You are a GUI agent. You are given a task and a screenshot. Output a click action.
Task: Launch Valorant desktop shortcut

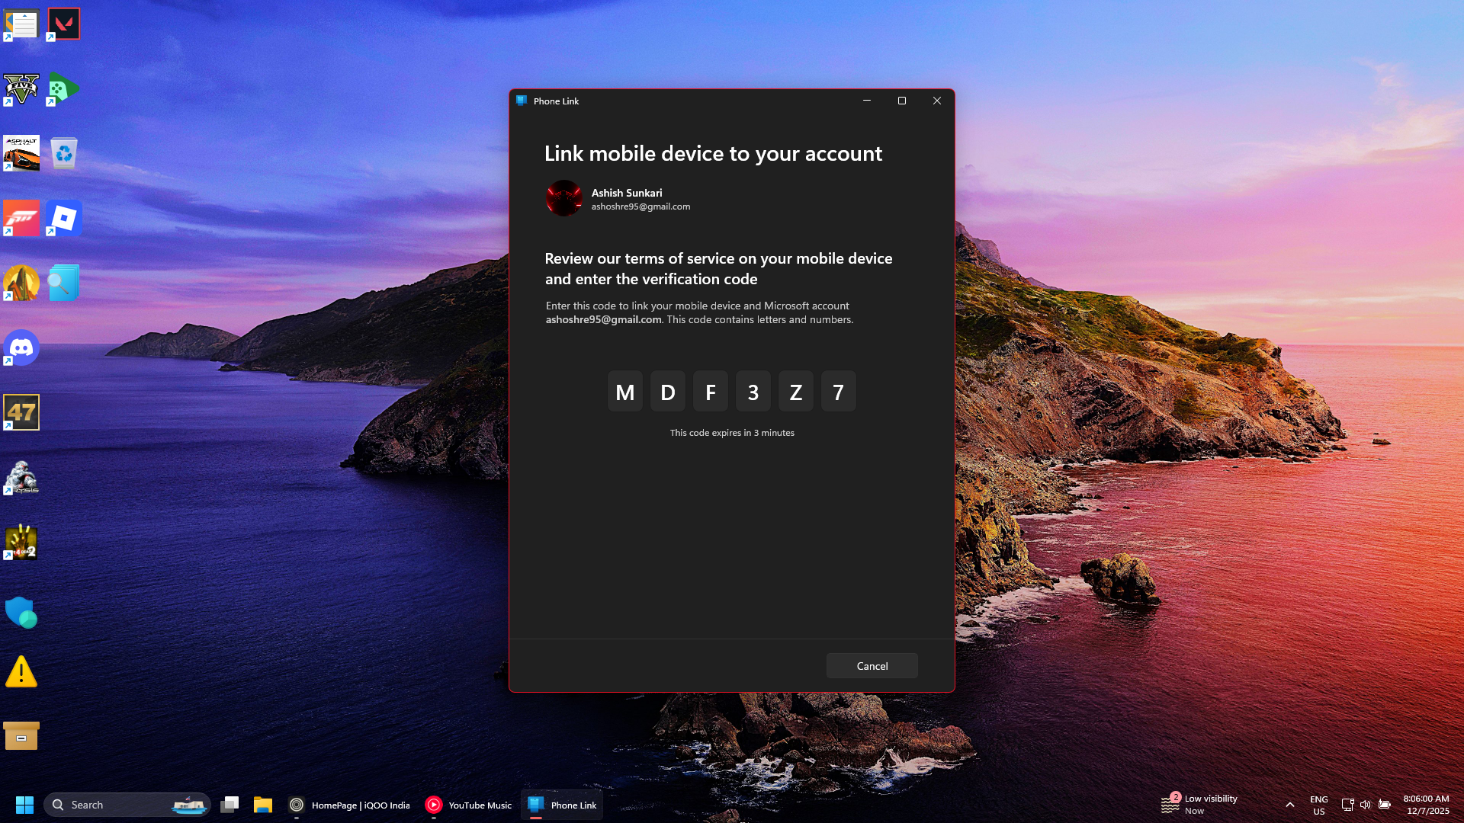tap(64, 24)
